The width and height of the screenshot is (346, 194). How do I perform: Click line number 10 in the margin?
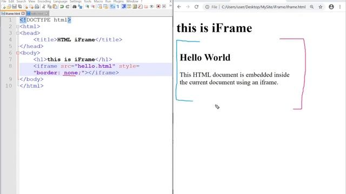point(9,86)
